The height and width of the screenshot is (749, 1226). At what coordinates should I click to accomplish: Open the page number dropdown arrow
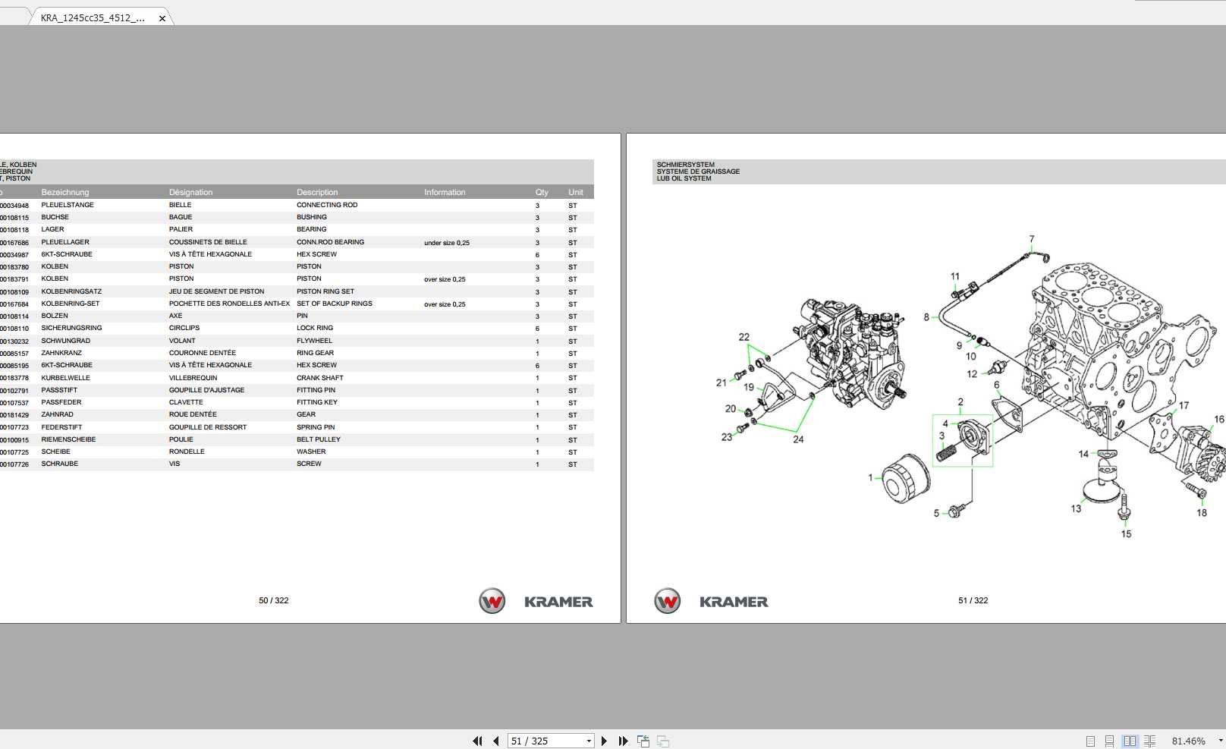pyautogui.click(x=589, y=741)
